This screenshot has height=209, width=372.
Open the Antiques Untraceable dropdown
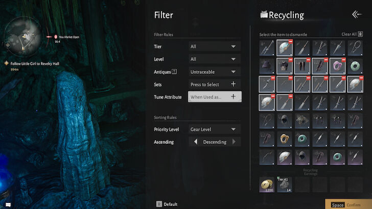[215, 72]
